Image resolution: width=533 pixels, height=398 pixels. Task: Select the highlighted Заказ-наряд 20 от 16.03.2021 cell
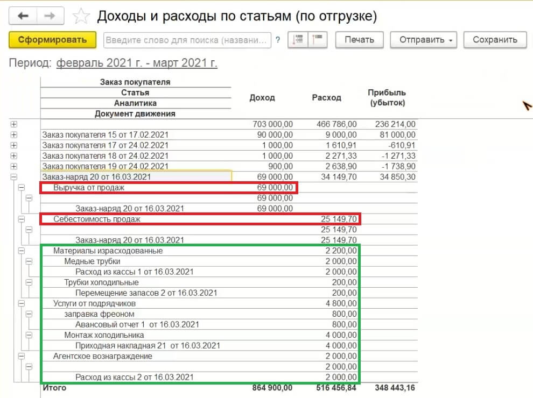tap(136, 177)
